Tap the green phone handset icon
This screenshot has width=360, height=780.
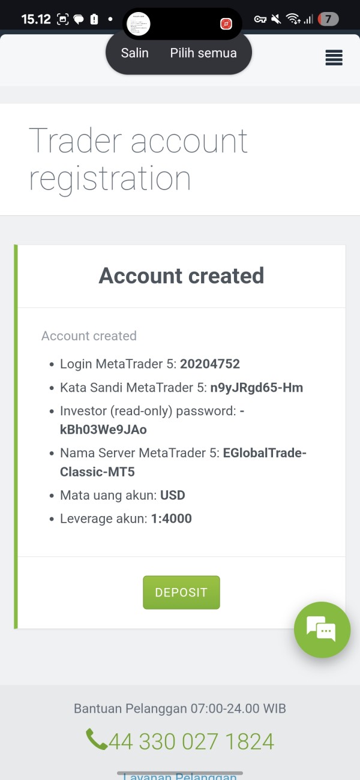[96, 740]
